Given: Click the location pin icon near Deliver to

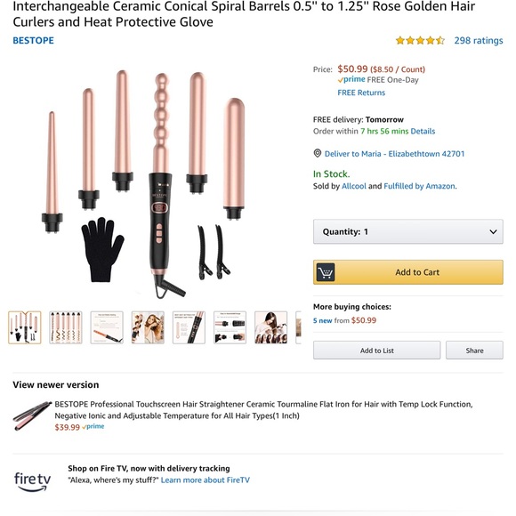Looking at the screenshot, I should point(318,153).
